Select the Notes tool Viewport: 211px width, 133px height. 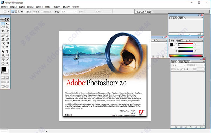click(x=3, y=60)
